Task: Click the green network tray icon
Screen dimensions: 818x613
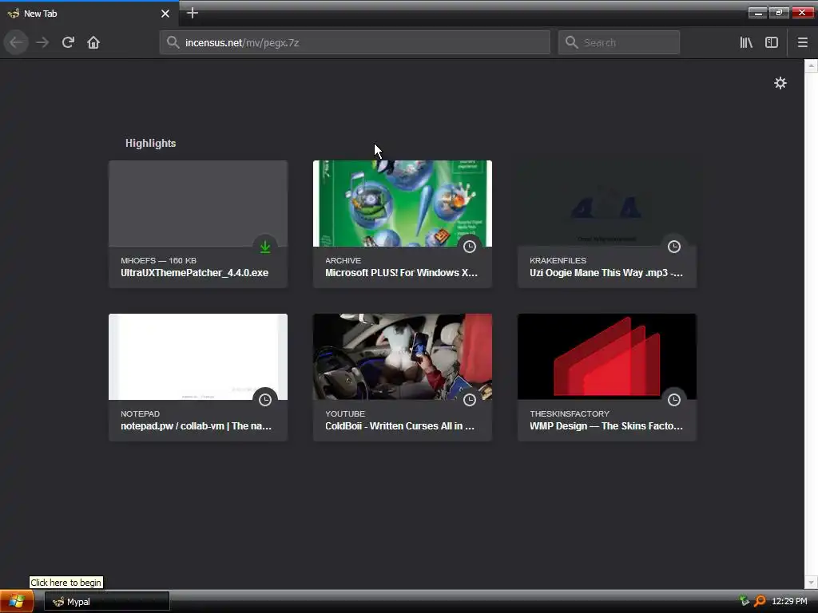Action: tap(745, 601)
